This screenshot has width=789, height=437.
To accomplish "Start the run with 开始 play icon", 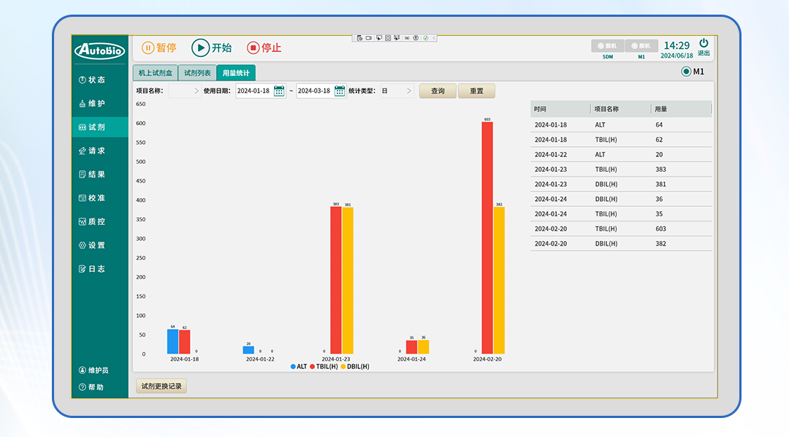I will [200, 47].
